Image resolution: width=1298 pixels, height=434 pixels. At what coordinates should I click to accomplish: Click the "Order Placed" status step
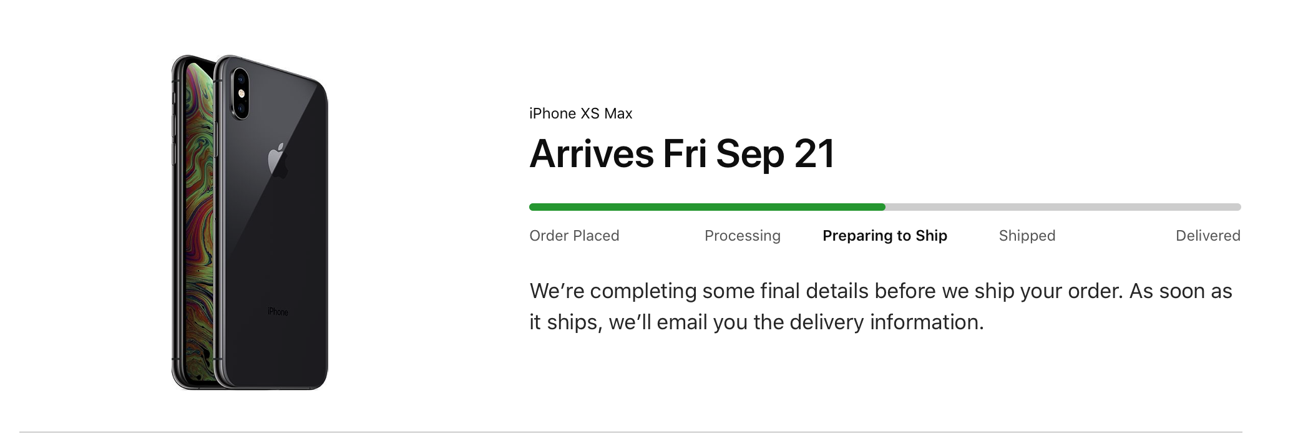[574, 236]
